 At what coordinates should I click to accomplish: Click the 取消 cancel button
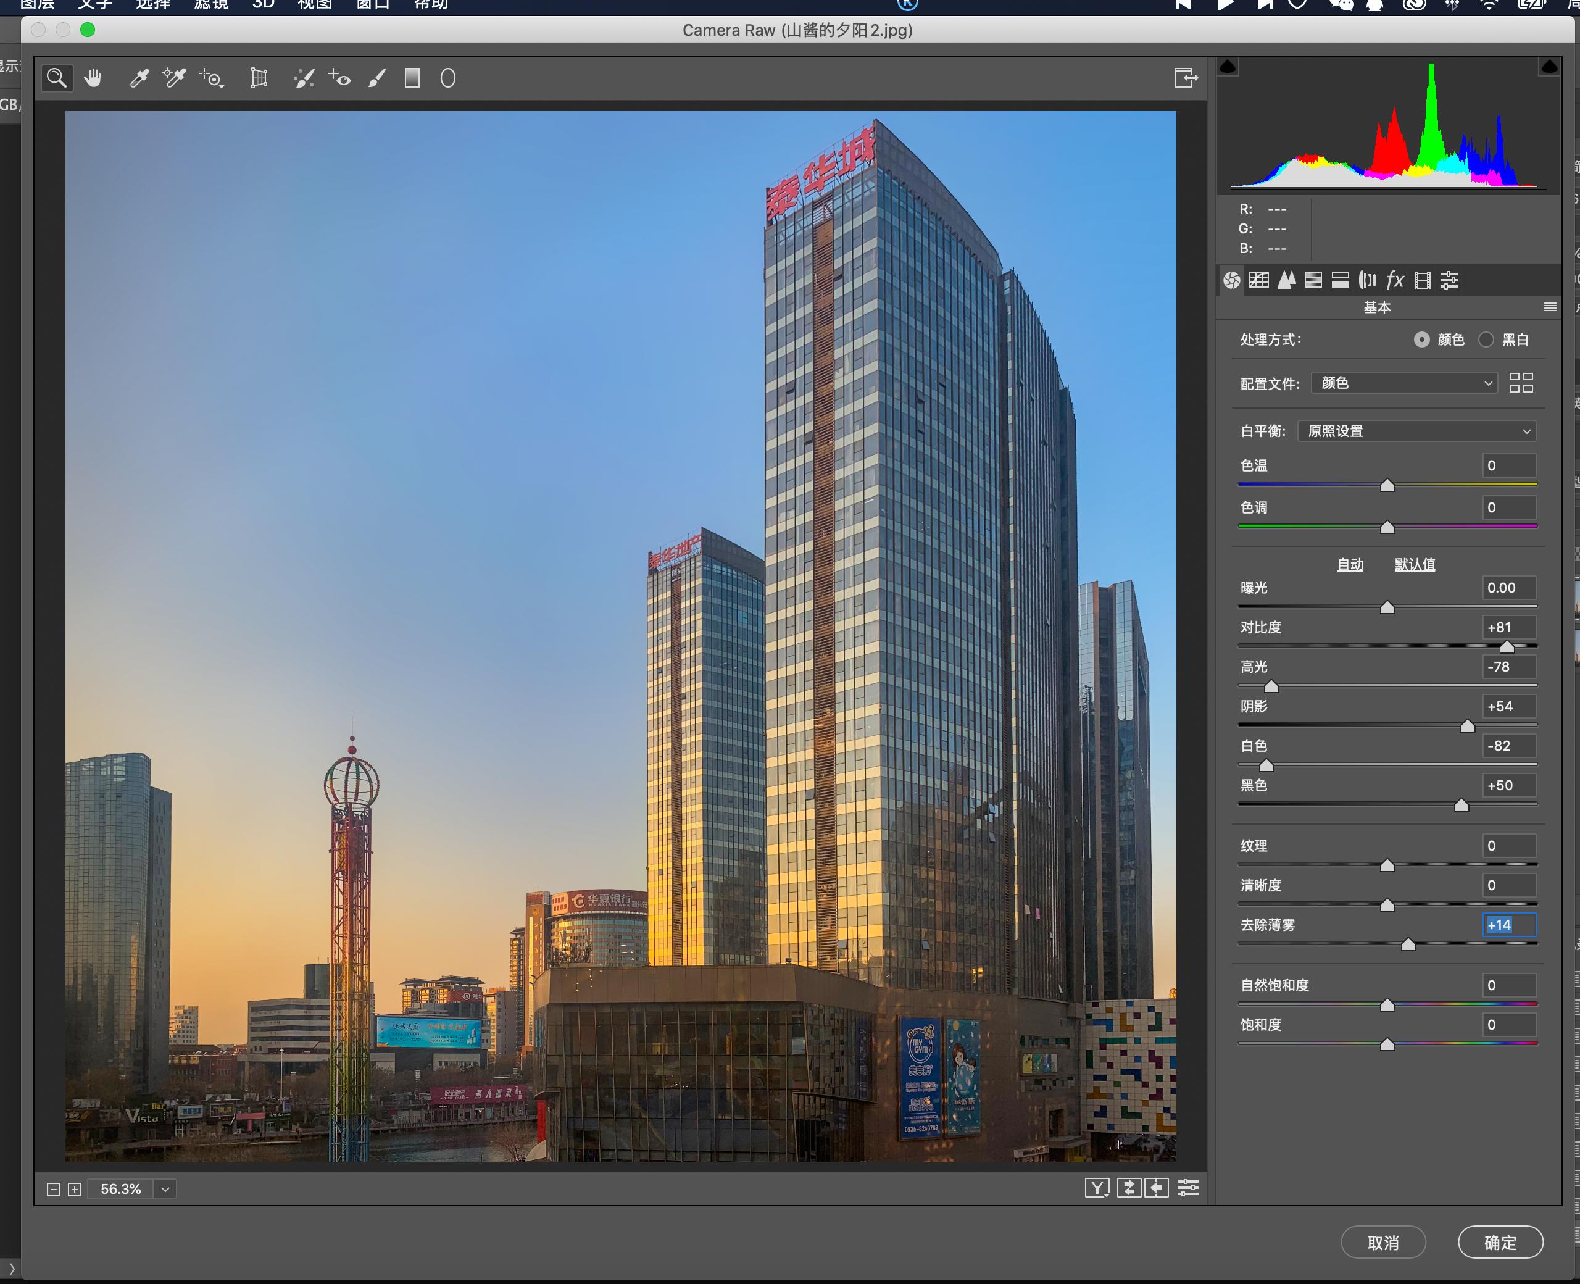point(1382,1243)
